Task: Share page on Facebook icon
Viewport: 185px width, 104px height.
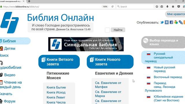Action: [x=171, y=22]
